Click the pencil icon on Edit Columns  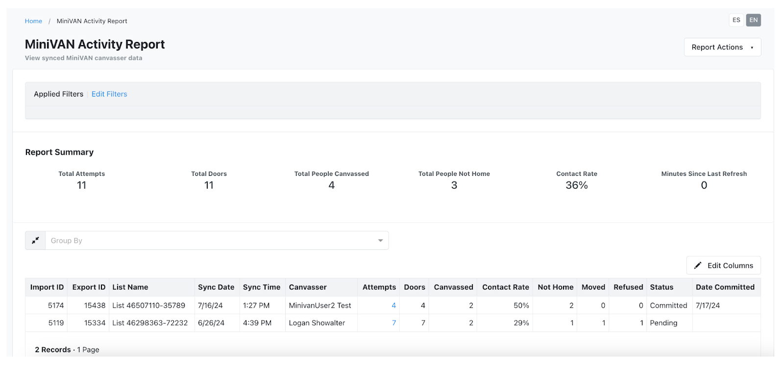point(698,266)
